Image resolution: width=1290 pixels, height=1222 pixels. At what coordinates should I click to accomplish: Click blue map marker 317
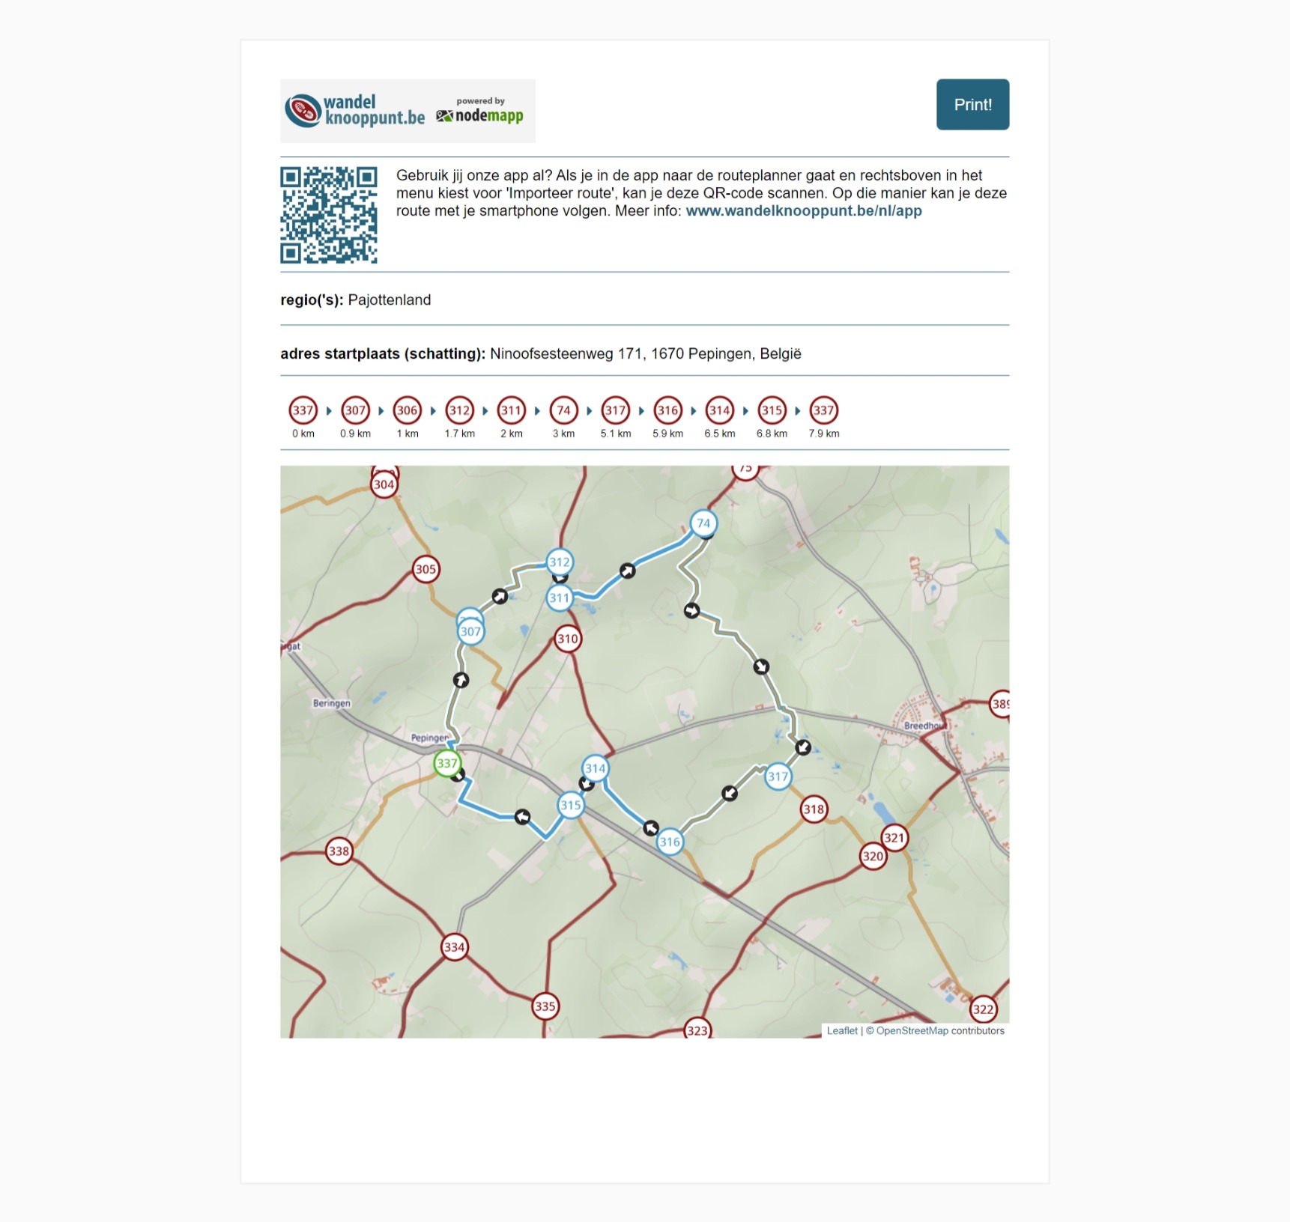(778, 776)
